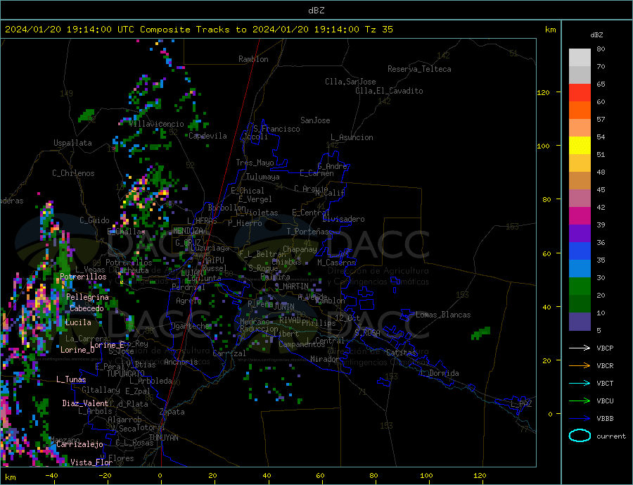Click the 'C_Chilenos' place label
This screenshot has width=633, height=485.
73,173
